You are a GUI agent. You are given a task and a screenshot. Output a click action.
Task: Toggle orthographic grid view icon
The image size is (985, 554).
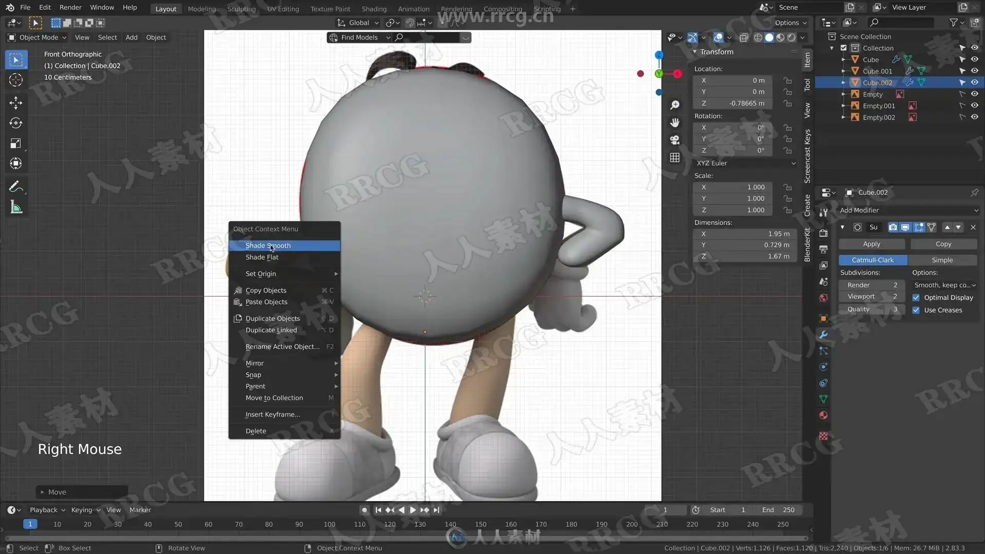pos(675,158)
